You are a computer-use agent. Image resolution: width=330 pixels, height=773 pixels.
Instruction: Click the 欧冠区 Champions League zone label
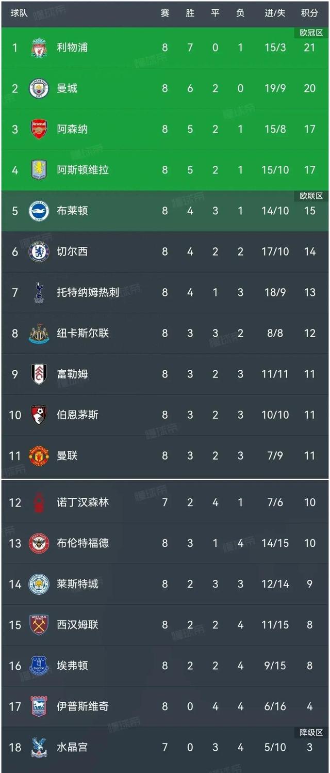click(311, 31)
